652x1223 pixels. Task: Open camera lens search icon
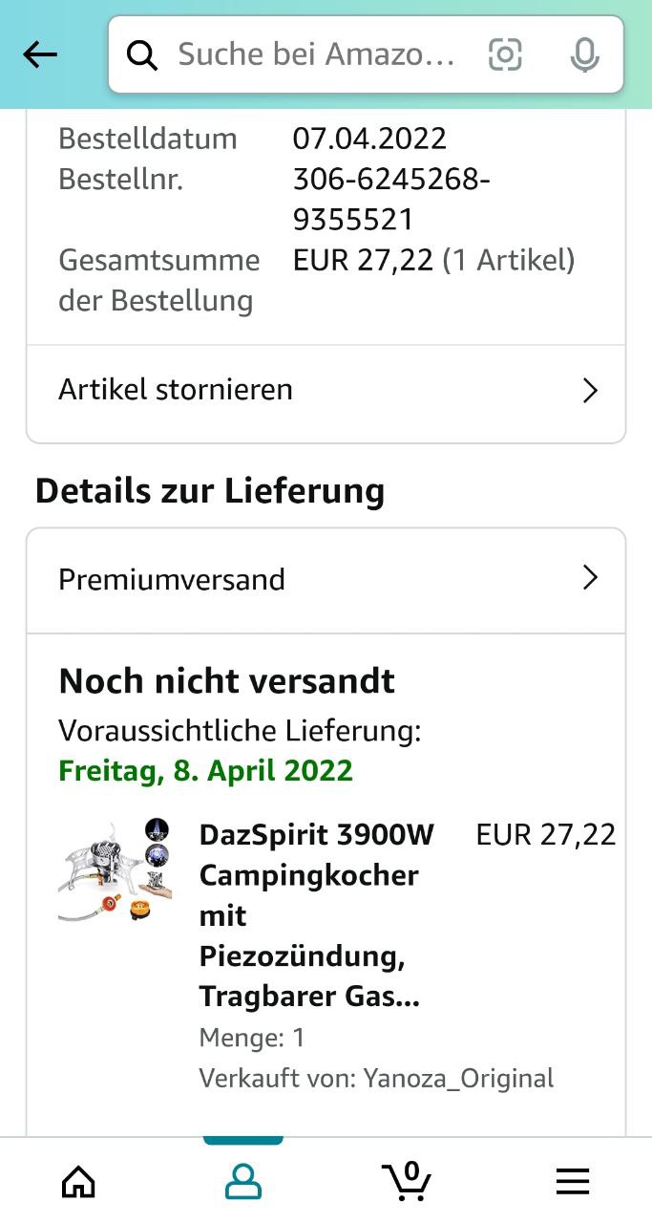pos(505,54)
